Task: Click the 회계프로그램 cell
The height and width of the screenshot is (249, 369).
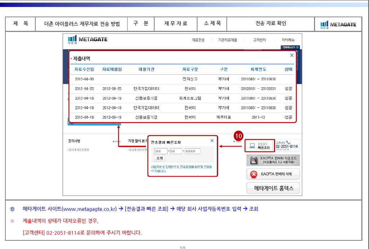Action: point(190,98)
